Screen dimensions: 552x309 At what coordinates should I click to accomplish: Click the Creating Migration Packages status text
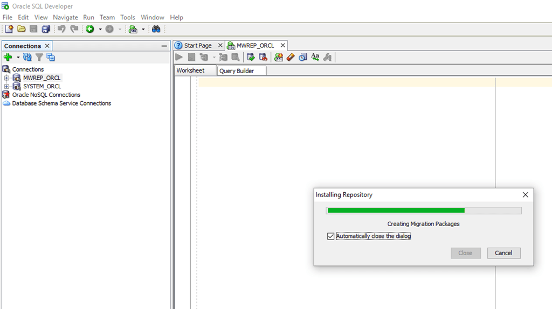[424, 224]
